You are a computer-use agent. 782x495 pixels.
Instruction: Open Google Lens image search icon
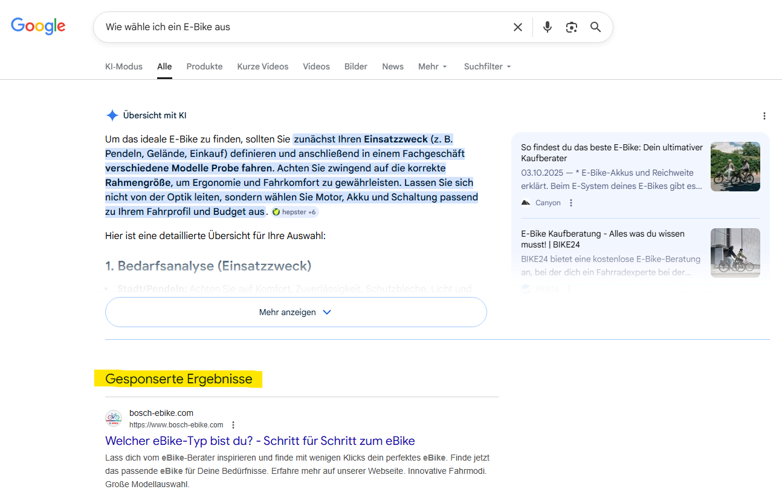pyautogui.click(x=572, y=27)
